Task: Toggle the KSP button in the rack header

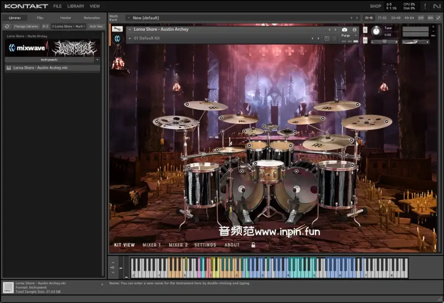Action: point(421,18)
